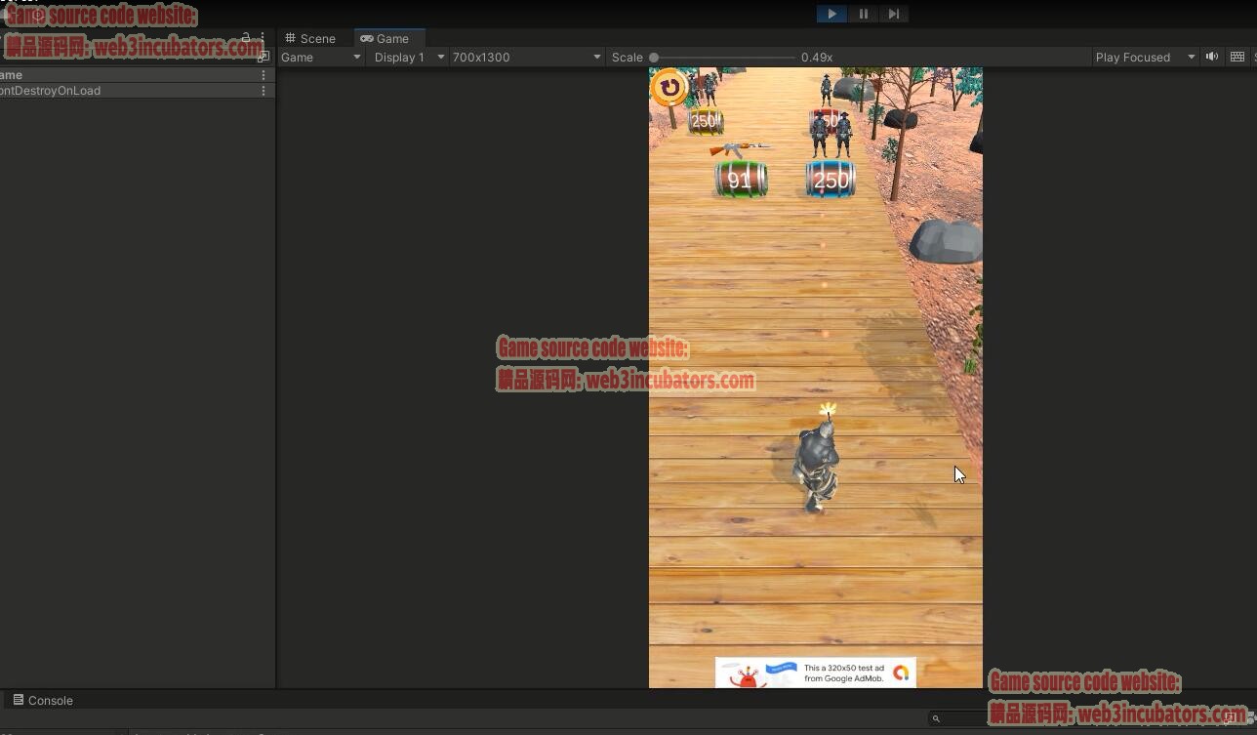Switch to the Scene tab
Image resolution: width=1257 pixels, height=735 pixels.
[x=310, y=39]
